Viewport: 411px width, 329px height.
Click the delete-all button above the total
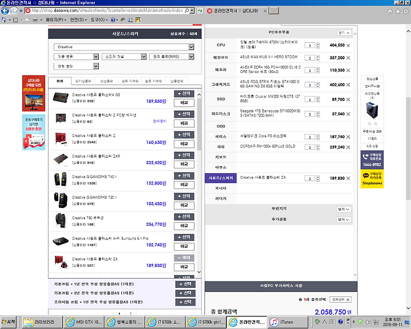340,300
